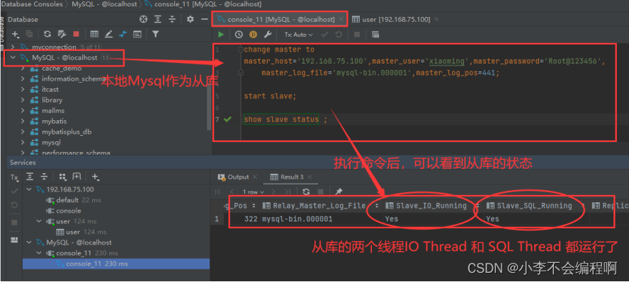Image resolution: width=629 pixels, height=282 pixels.
Task: Reload the result grid page
Action: click(x=306, y=192)
